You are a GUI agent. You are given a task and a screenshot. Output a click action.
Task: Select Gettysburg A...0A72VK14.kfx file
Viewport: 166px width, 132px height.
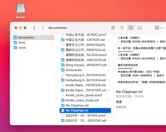(x=85, y=75)
